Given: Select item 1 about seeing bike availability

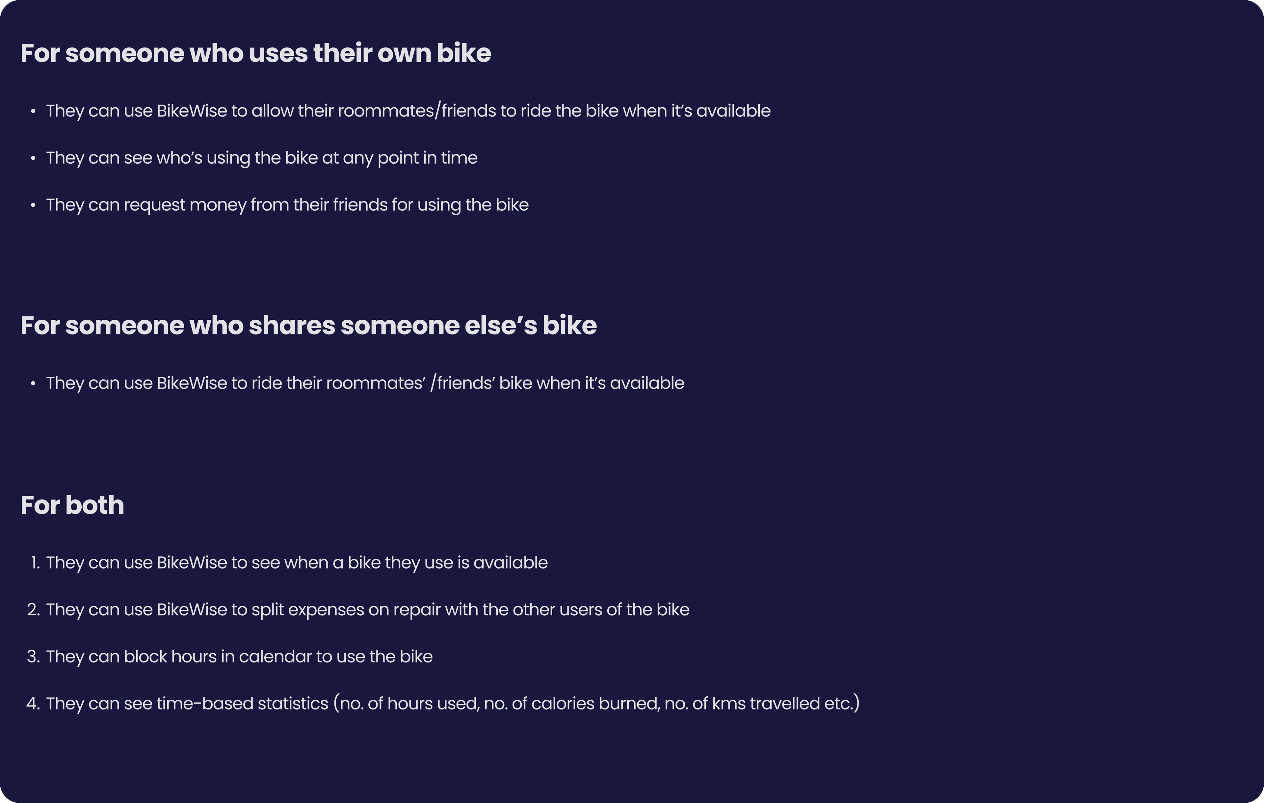Looking at the screenshot, I should [297, 562].
